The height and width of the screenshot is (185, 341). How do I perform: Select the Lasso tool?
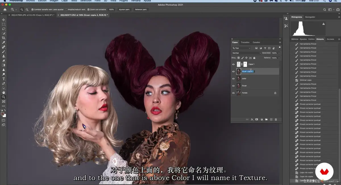(4, 29)
